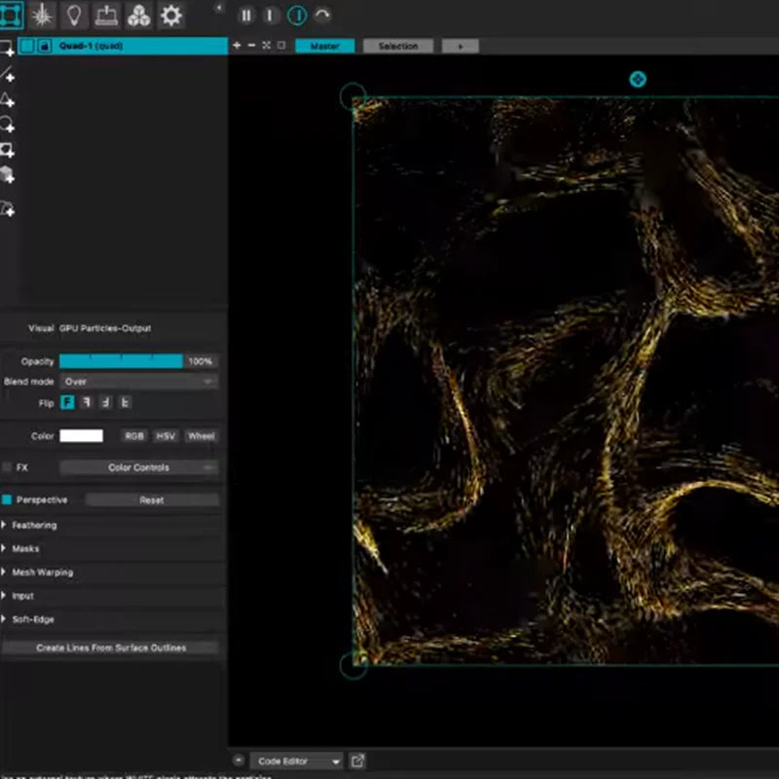
Task: Select the Line surface tool
Action: click(x=8, y=75)
